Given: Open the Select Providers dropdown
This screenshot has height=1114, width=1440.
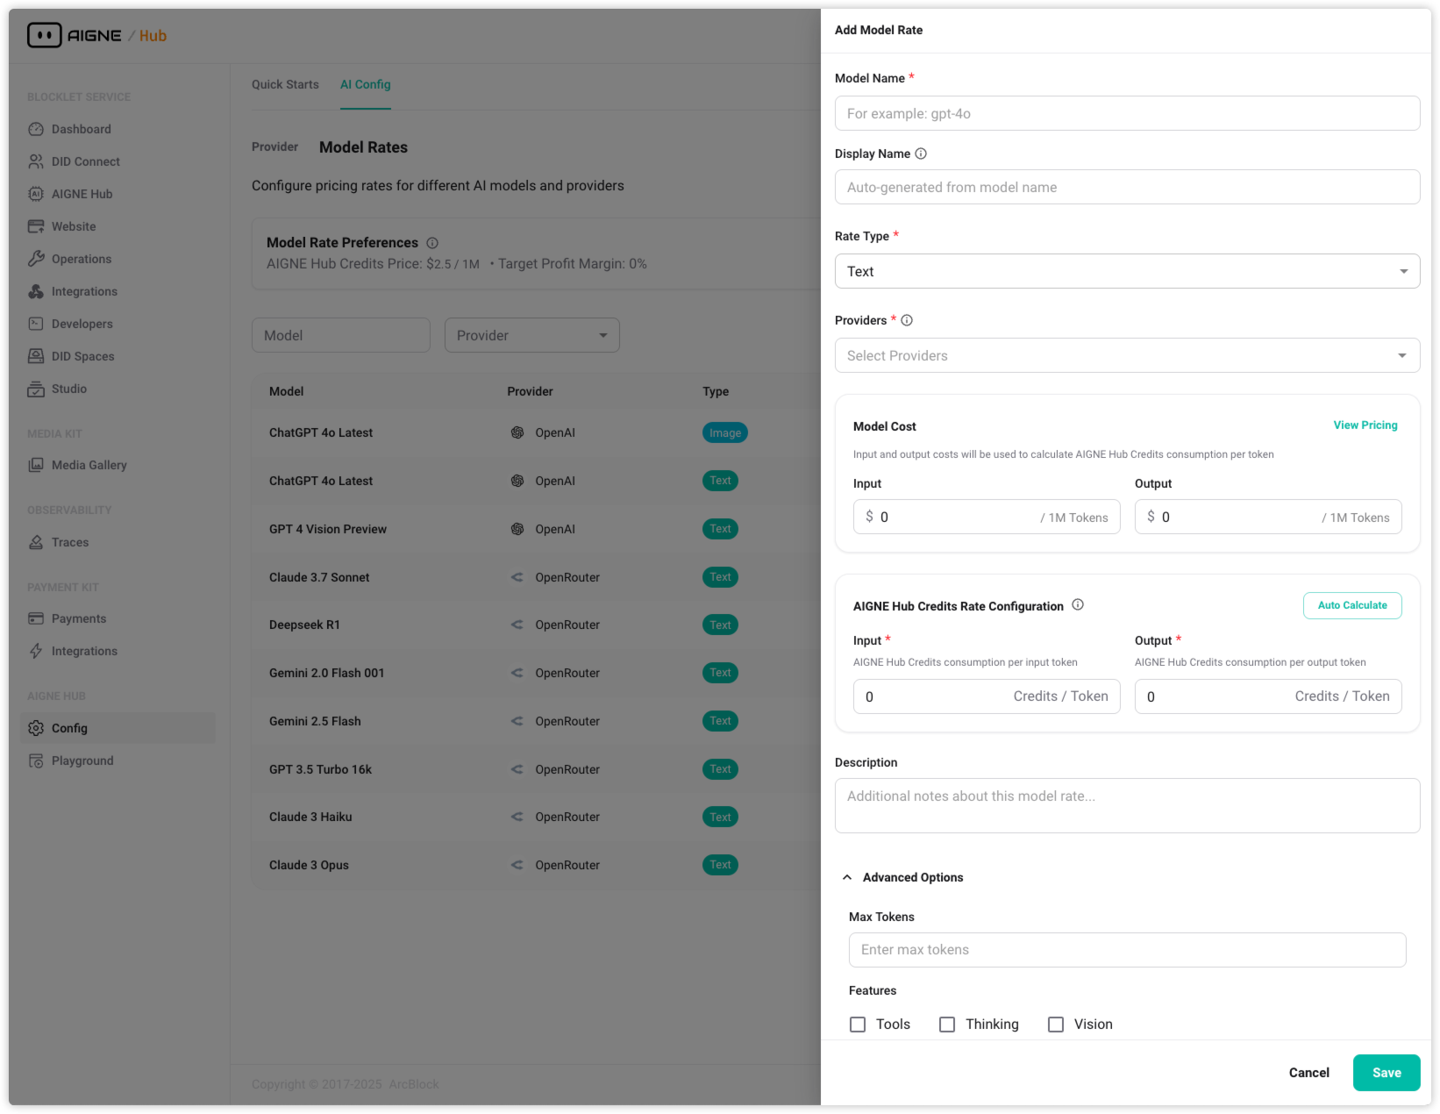Looking at the screenshot, I should click(x=1127, y=355).
